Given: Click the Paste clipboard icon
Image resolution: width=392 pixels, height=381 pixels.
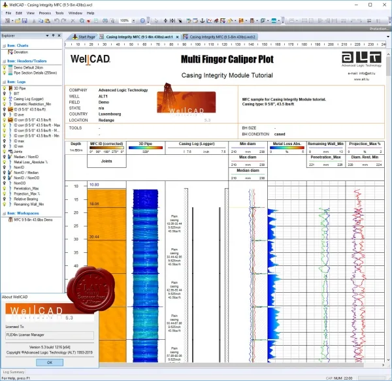Looking at the screenshot, I should click(47, 21).
